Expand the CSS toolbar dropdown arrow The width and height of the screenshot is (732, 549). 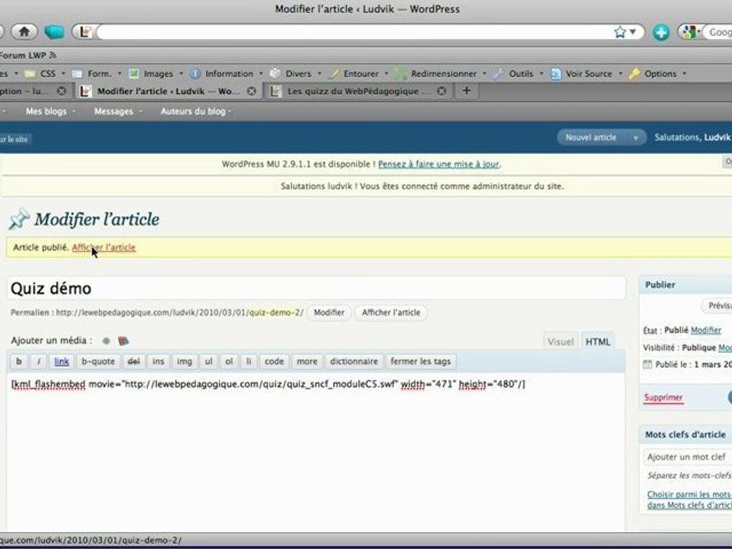[x=63, y=73]
